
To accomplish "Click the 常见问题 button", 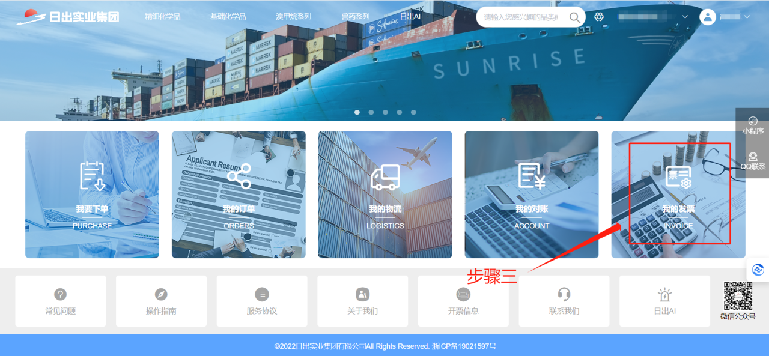I will coord(61,301).
